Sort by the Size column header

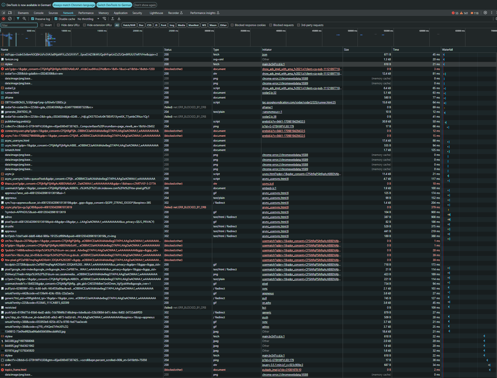pos(367,50)
